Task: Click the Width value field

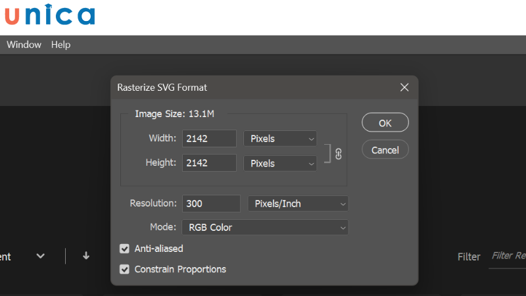Action: [209, 139]
